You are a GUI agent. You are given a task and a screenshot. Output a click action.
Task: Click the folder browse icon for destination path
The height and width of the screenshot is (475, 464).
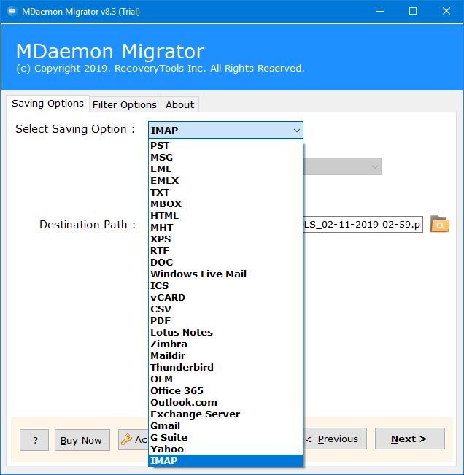(439, 224)
